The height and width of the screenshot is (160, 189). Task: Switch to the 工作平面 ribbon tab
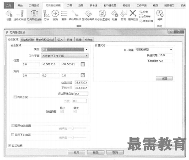[142, 5]
